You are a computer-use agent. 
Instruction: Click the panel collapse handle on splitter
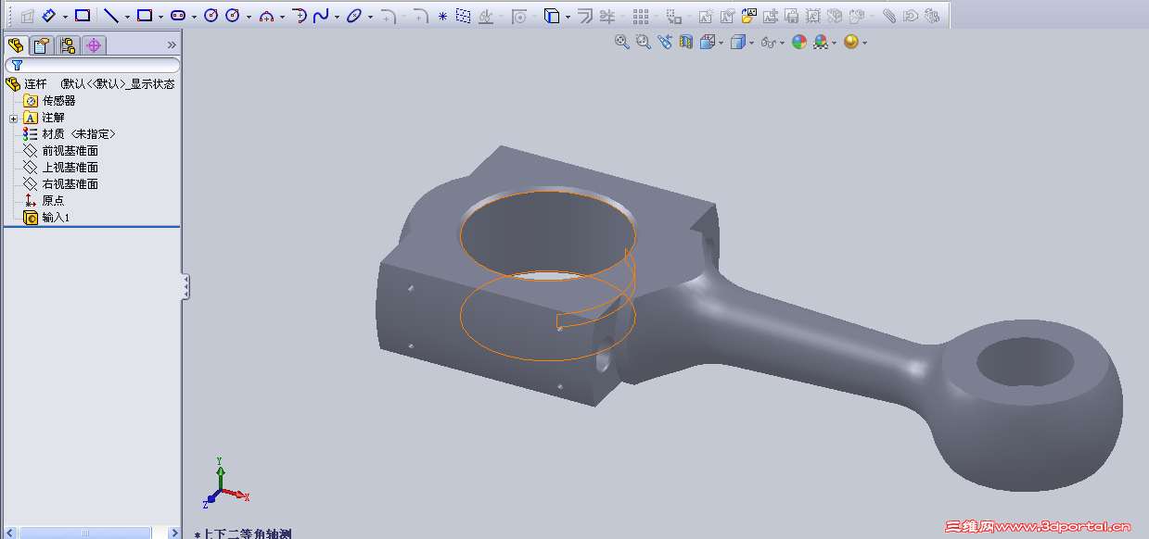click(185, 286)
